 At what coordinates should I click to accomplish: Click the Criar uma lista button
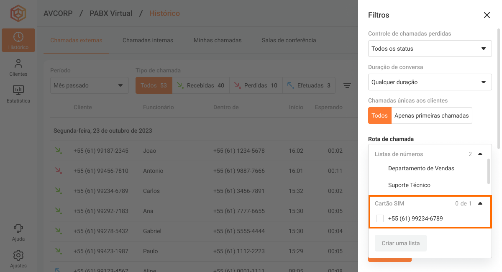(400, 243)
